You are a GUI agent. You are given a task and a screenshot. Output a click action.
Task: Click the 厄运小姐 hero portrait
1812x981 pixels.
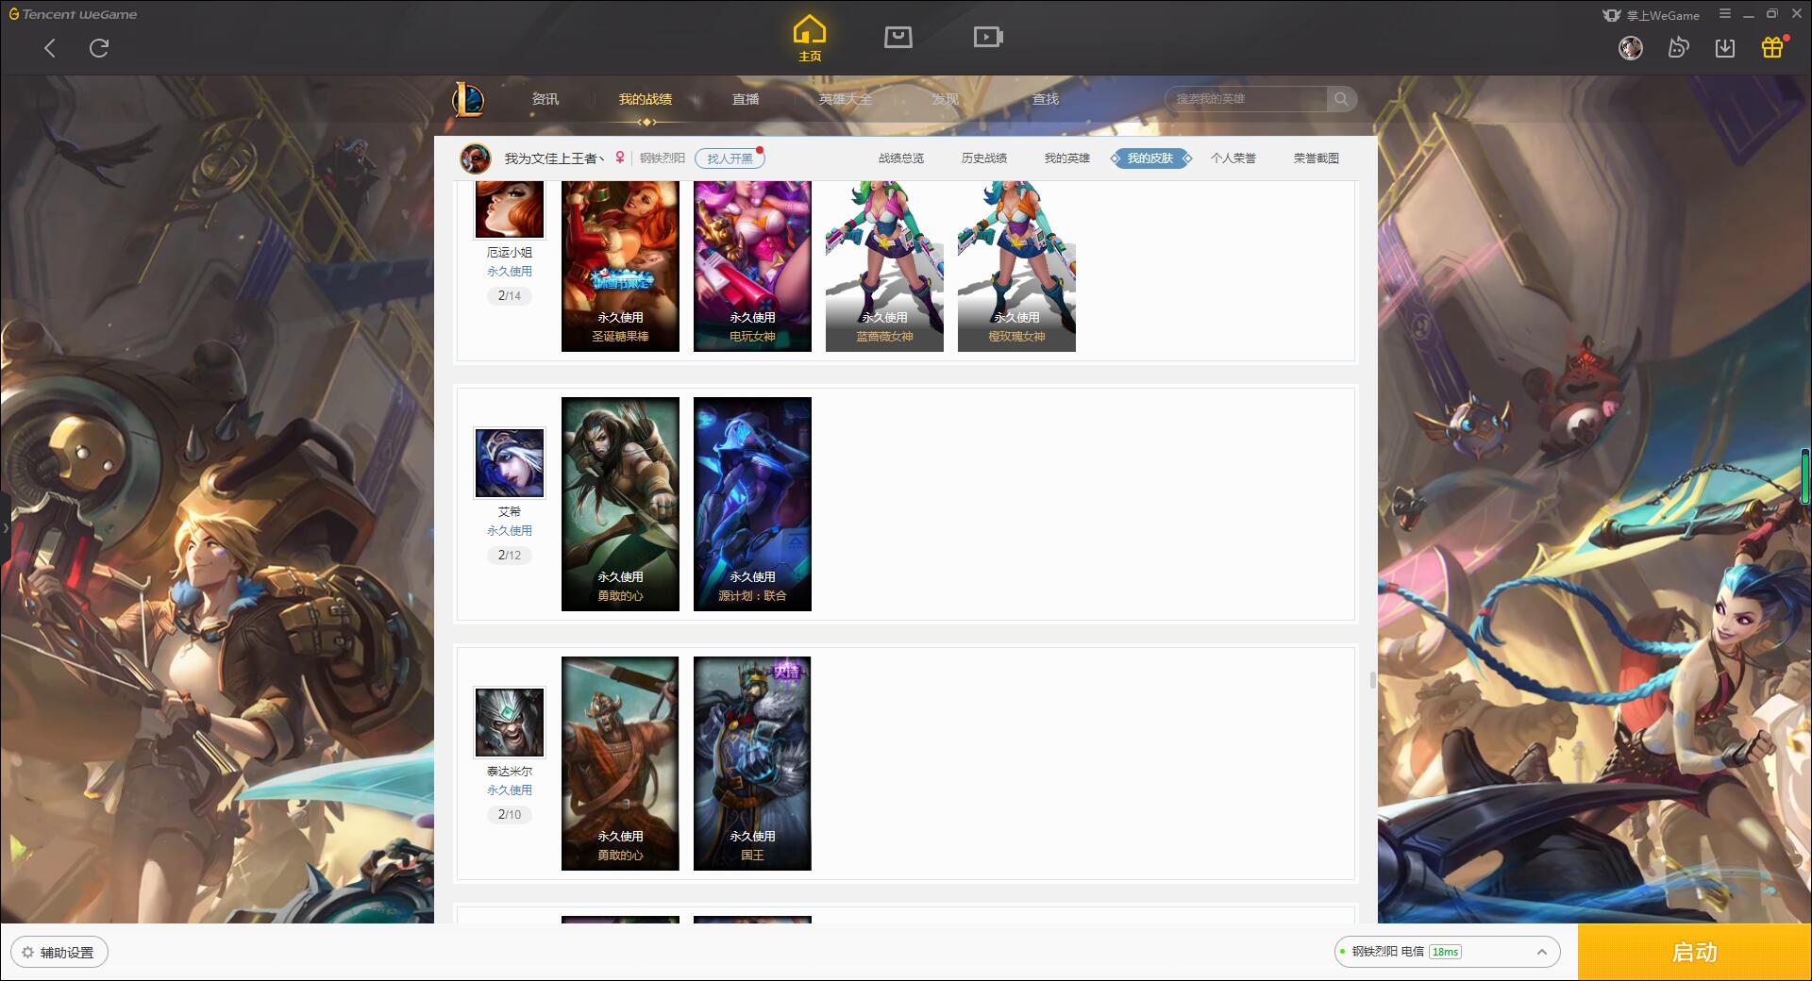(x=510, y=208)
